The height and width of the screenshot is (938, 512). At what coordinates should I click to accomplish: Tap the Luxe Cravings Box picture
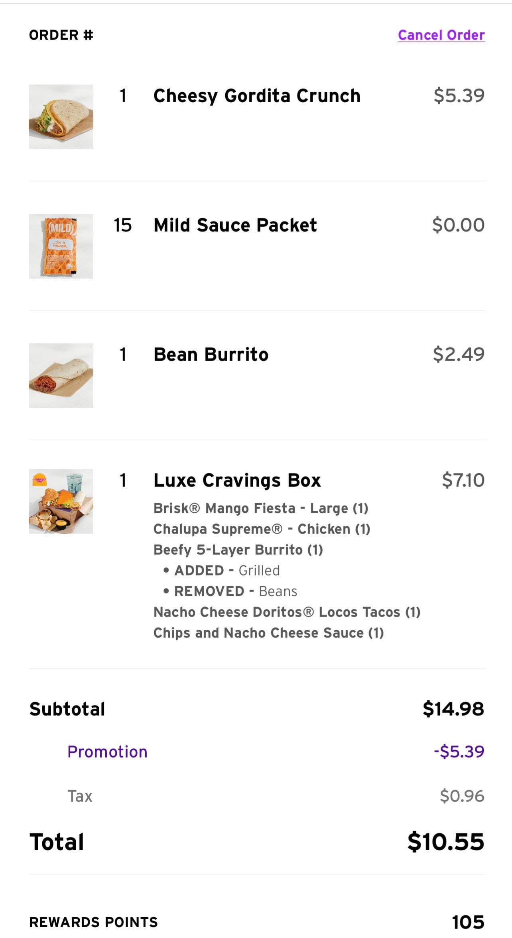coord(61,502)
